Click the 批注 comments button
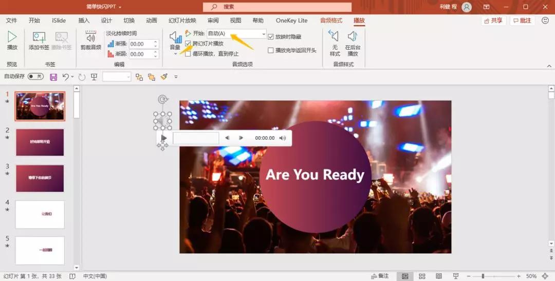The image size is (555, 281). coord(522,21)
